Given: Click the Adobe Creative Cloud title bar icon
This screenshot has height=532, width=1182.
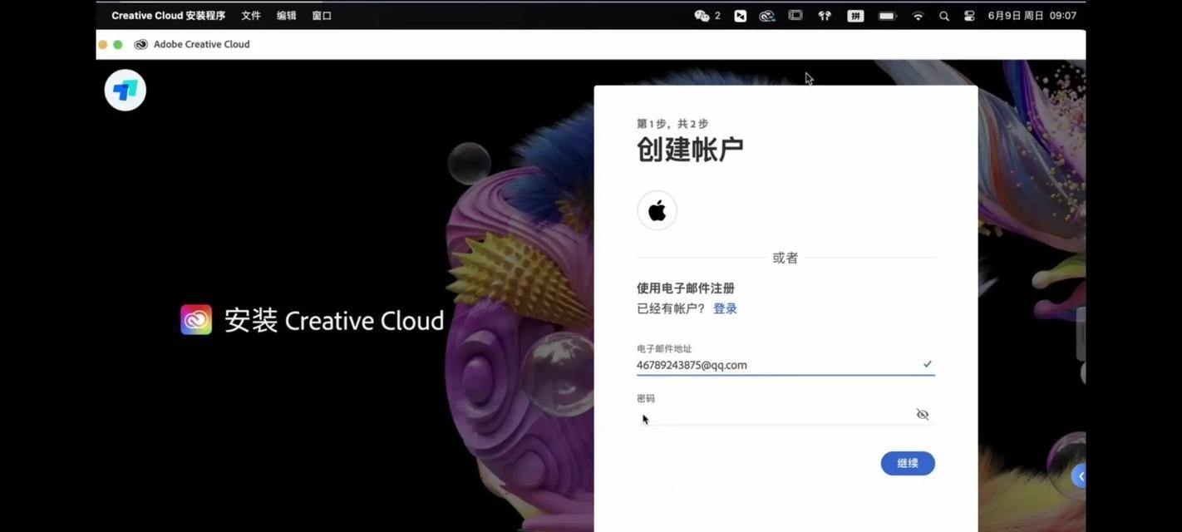Looking at the screenshot, I should 141,44.
